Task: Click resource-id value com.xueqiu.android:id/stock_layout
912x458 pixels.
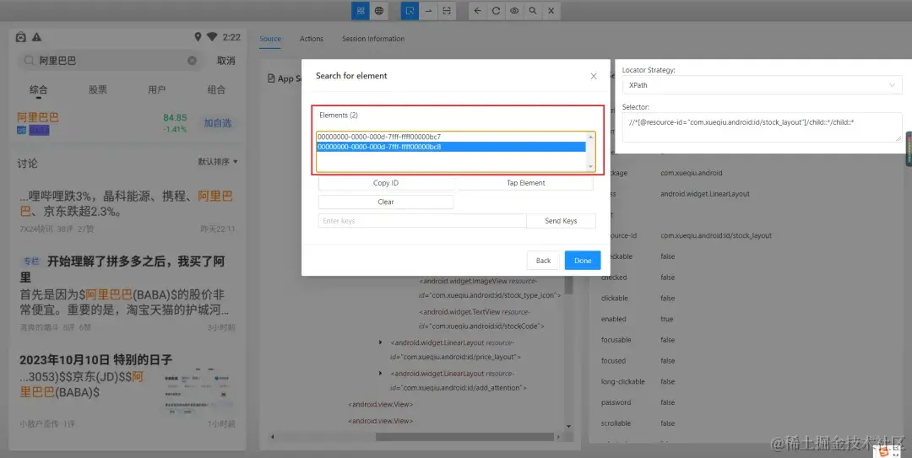Action: point(716,236)
